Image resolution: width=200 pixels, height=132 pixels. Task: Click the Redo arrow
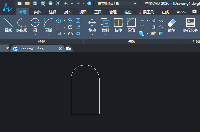click(78, 4)
